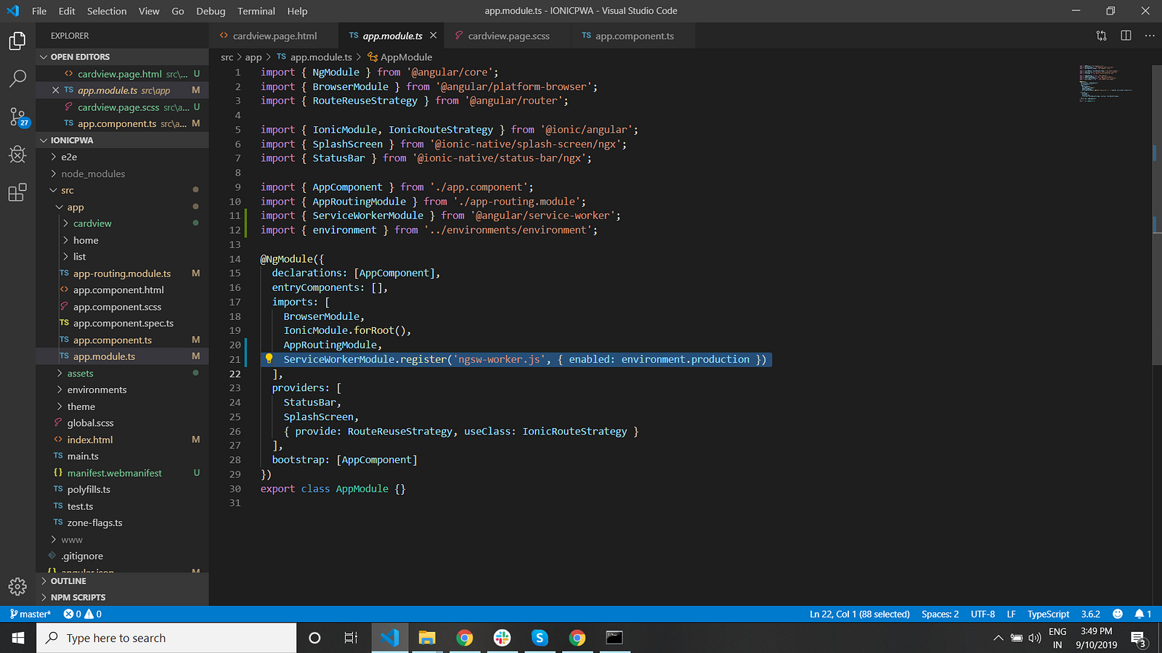Open the notifications bell in status bar
This screenshot has width=1162, height=653.
click(x=1143, y=615)
